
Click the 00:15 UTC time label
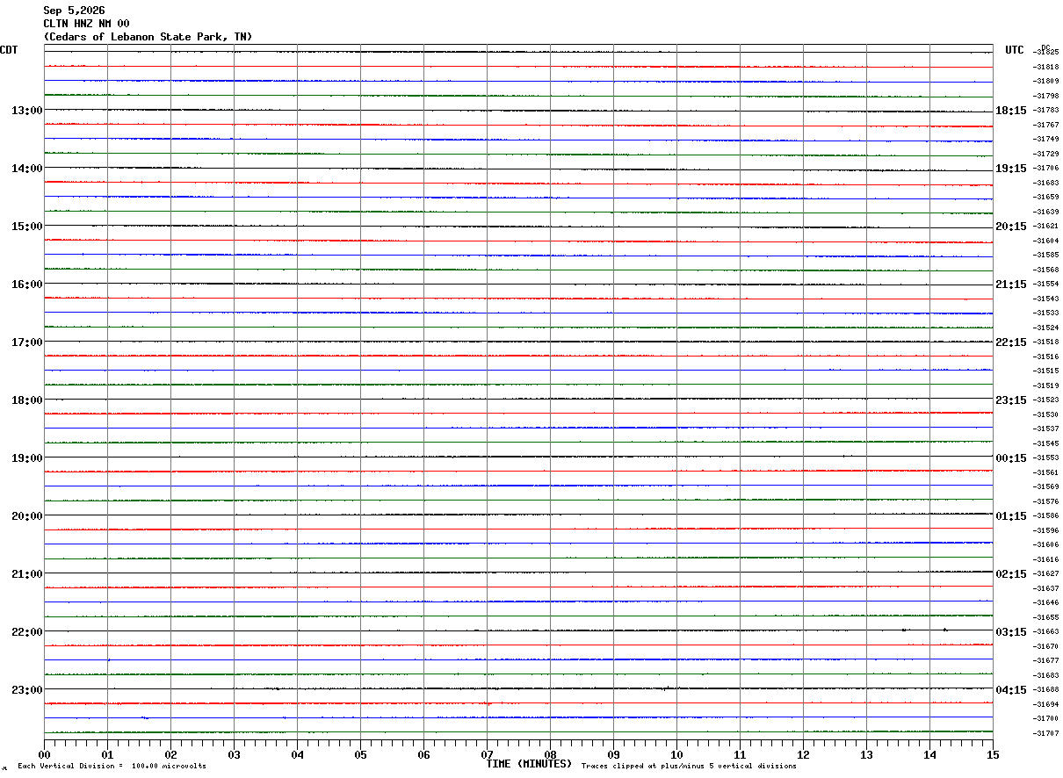(x=1010, y=458)
